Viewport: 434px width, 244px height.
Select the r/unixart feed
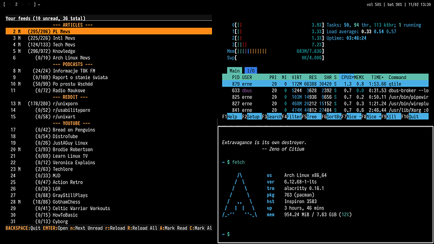coord(109,117)
